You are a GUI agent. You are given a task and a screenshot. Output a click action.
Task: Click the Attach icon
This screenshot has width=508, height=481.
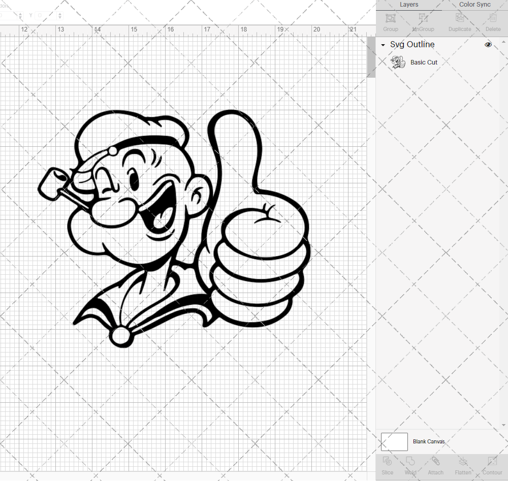point(435,465)
